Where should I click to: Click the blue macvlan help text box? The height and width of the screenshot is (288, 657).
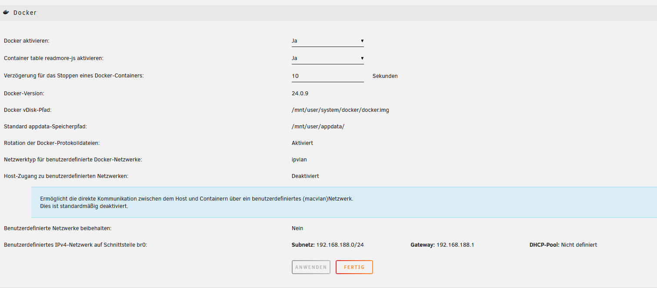pyautogui.click(x=344, y=202)
